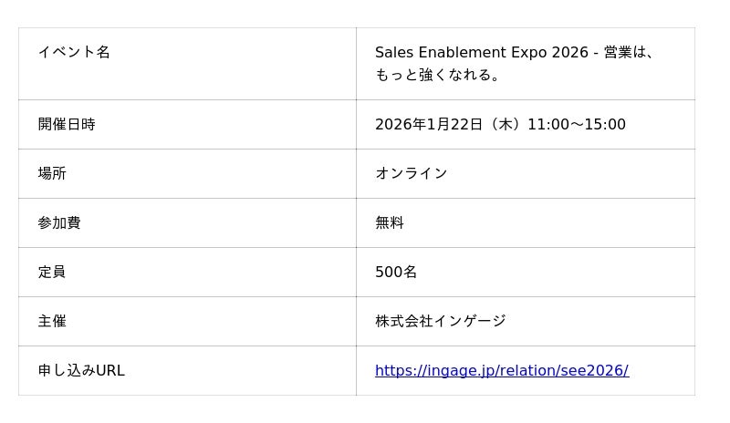Click the 場所 label cell
This screenshot has width=730, height=423.
tap(52, 173)
